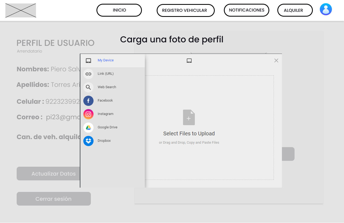This screenshot has height=223, width=344.
Task: Select Instagram source label
Action: (106, 114)
